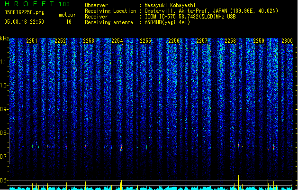This screenshot has width=298, height=190.
Task: Click the meteor count value 16
Action: tap(69, 22)
